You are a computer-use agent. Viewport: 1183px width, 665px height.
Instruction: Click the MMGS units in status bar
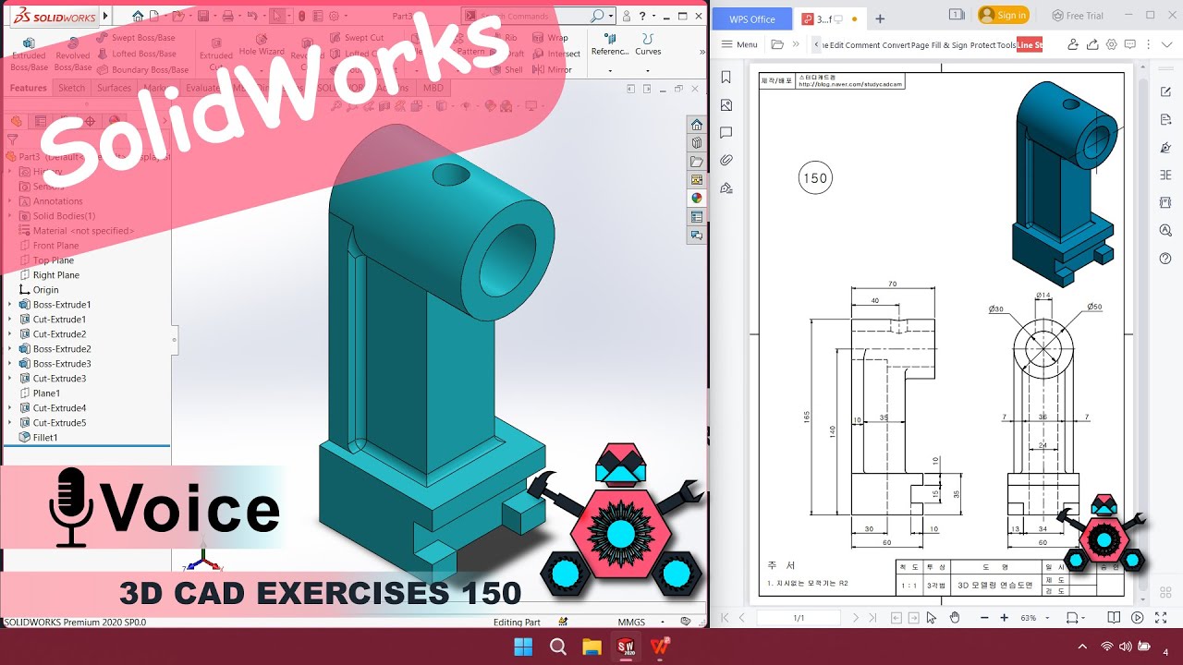(631, 623)
